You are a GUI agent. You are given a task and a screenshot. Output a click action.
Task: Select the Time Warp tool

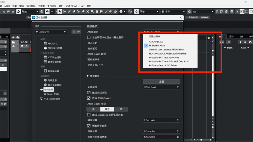coord(102,11)
